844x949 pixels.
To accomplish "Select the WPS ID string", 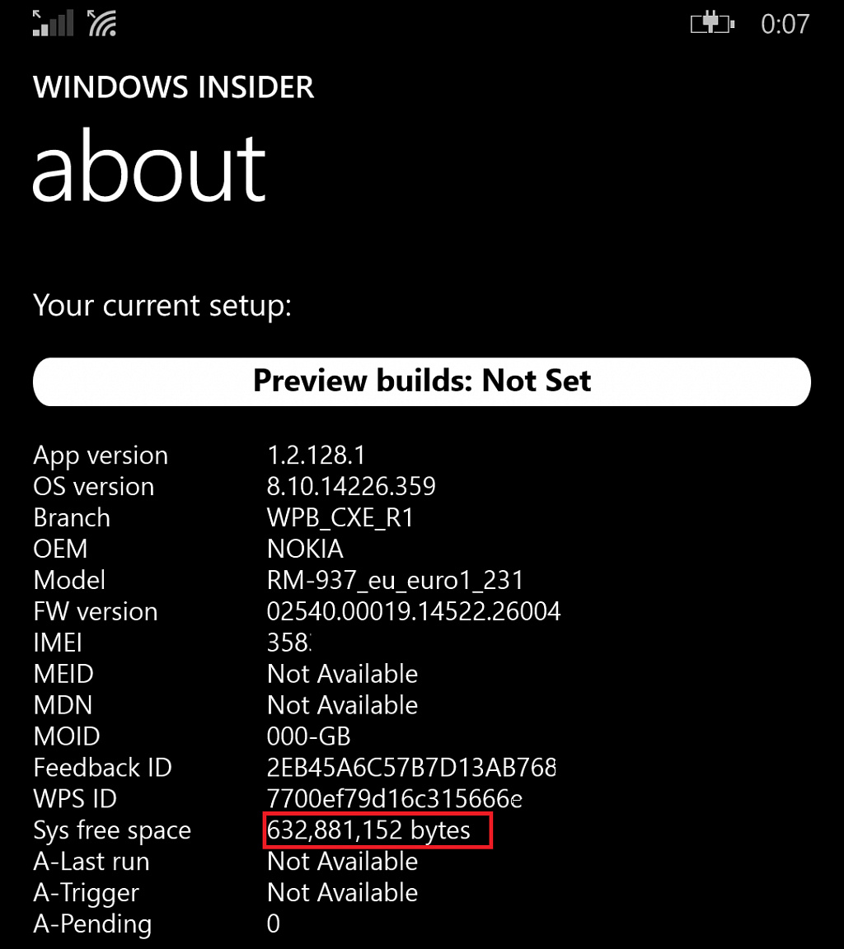I will 395,799.
